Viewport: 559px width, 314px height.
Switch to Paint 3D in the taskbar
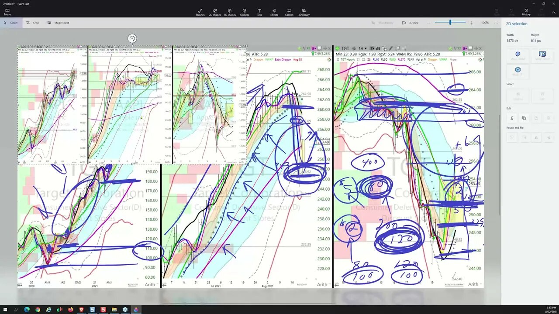(136, 310)
